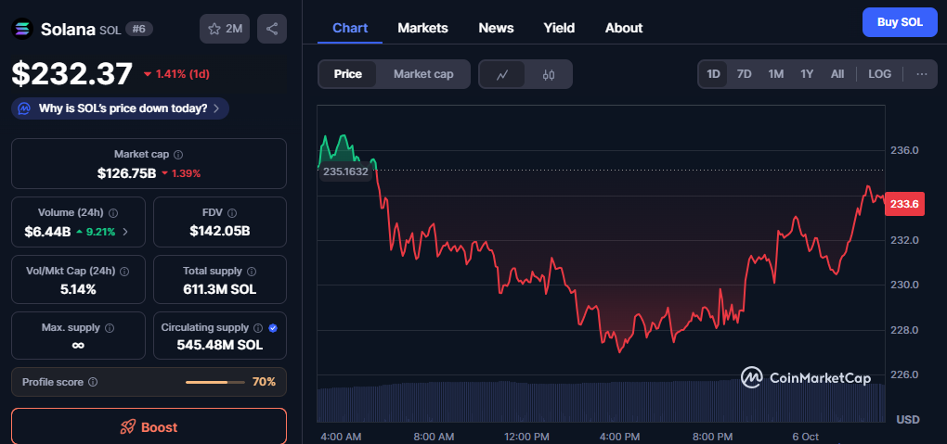
Task: Expand 'Why is SOL's price down today?'
Action: tap(121, 108)
